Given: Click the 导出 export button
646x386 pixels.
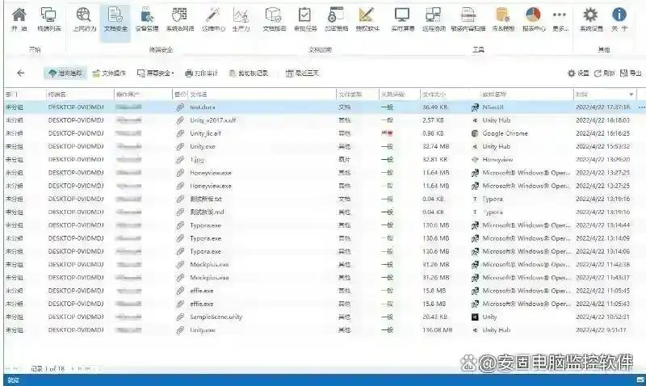Looking at the screenshot, I should 631,73.
